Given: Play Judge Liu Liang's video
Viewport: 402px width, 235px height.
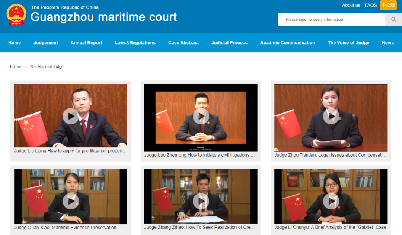Looking at the screenshot, I should click(x=70, y=116).
